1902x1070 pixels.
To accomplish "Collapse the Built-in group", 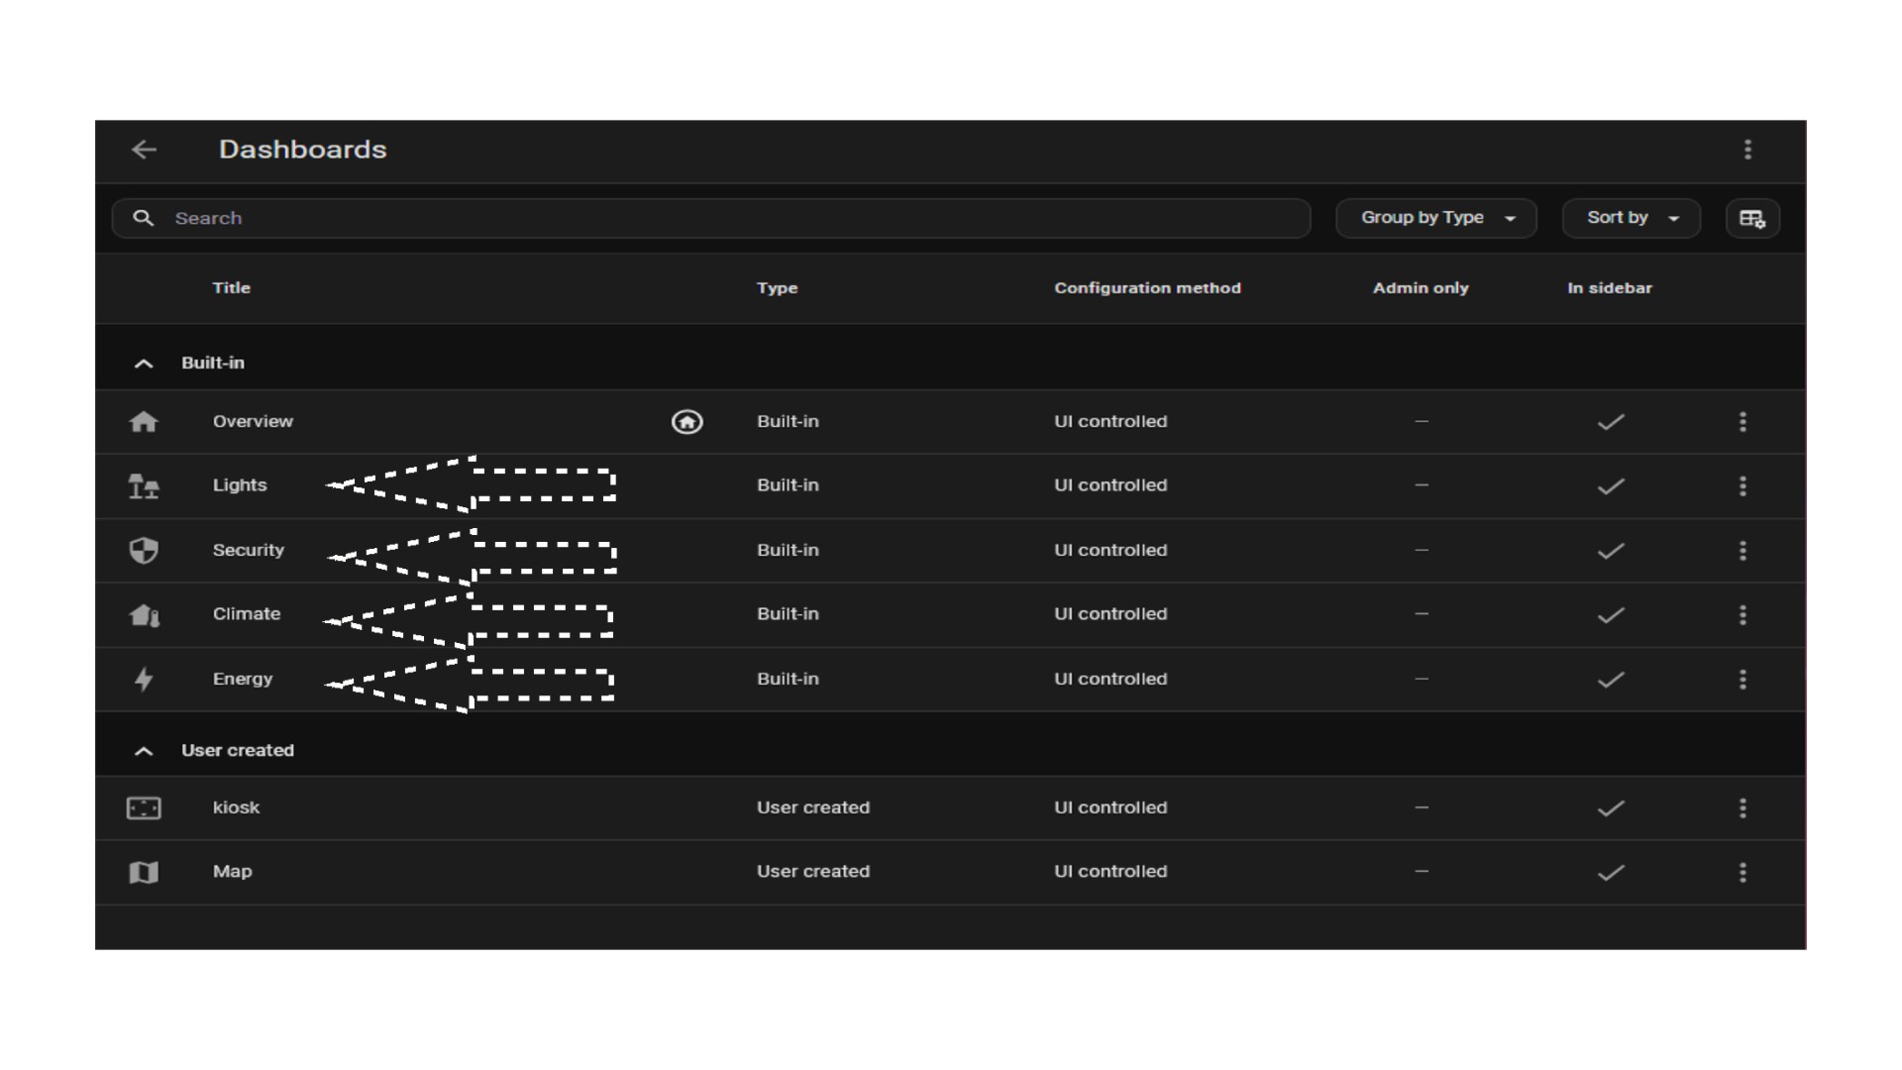I will 144,364.
